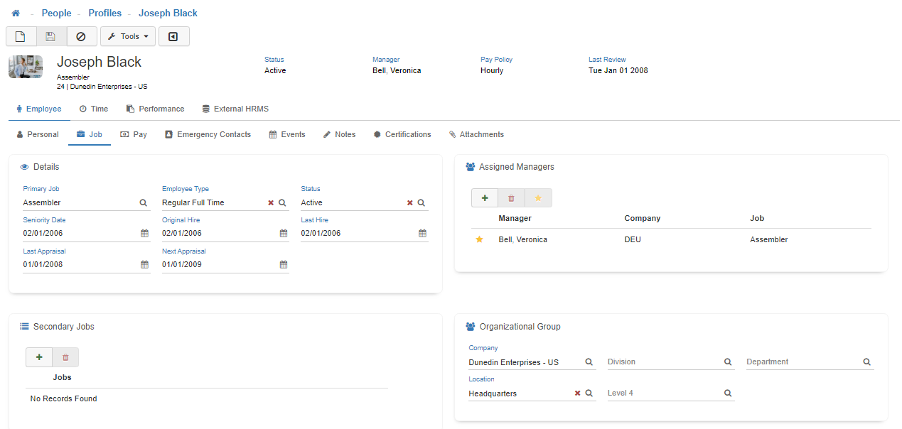The height and width of the screenshot is (429, 902).
Task: Click the home icon in breadcrumb
Action: coord(16,13)
